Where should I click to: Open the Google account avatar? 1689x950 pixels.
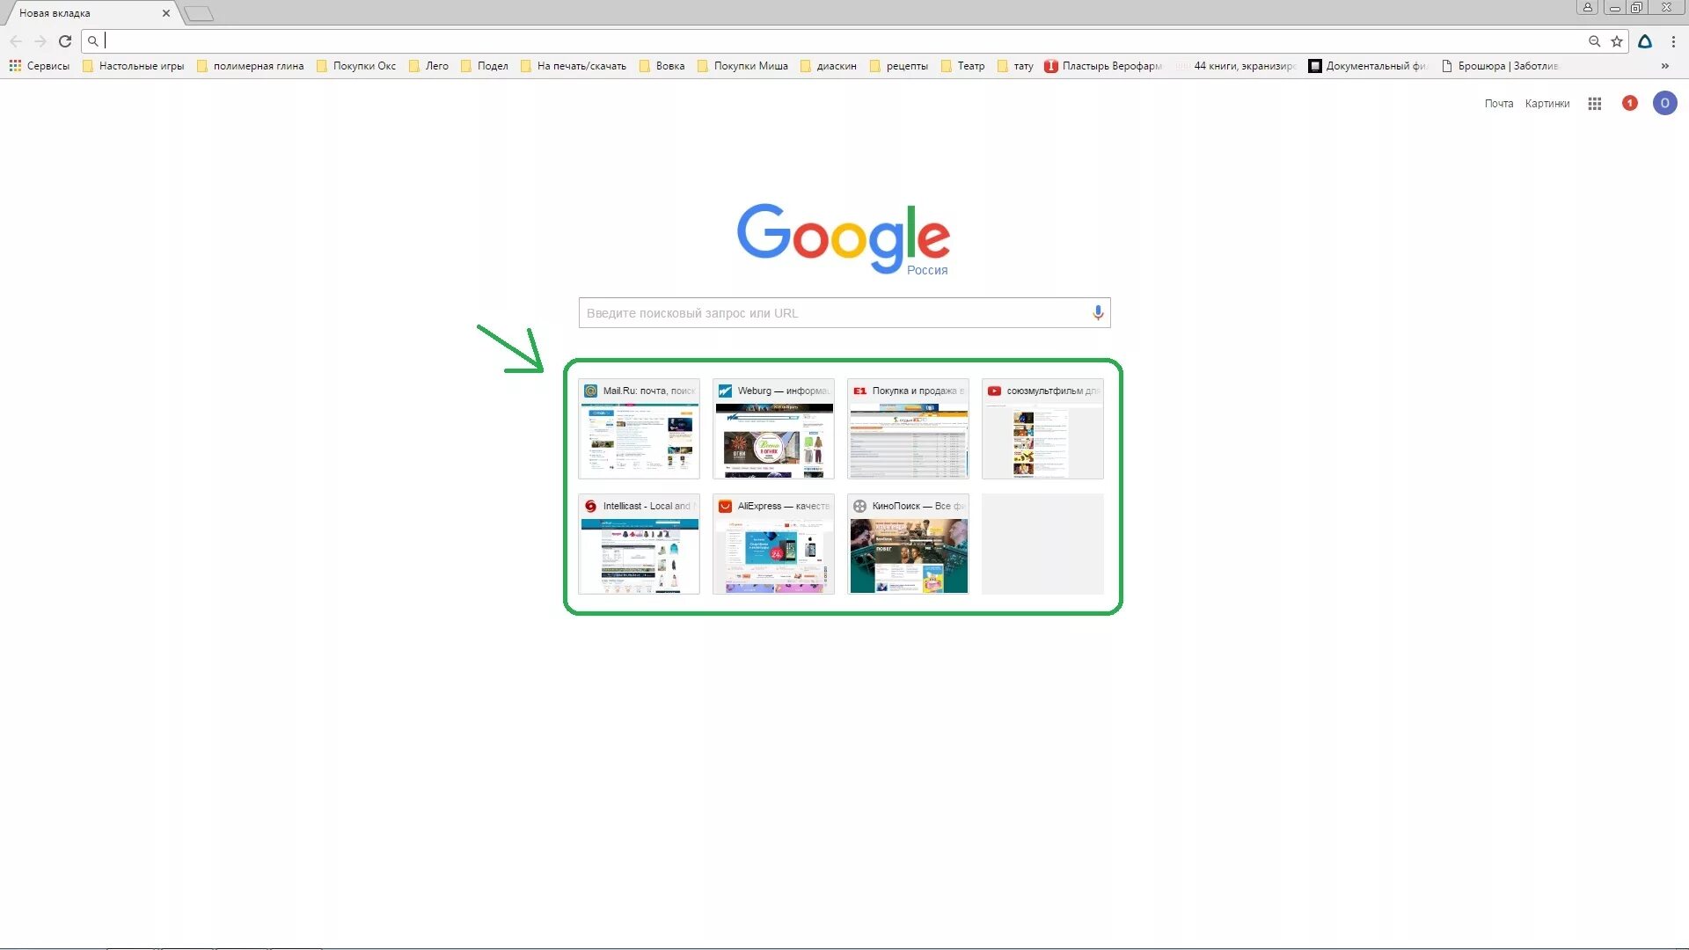tap(1664, 103)
